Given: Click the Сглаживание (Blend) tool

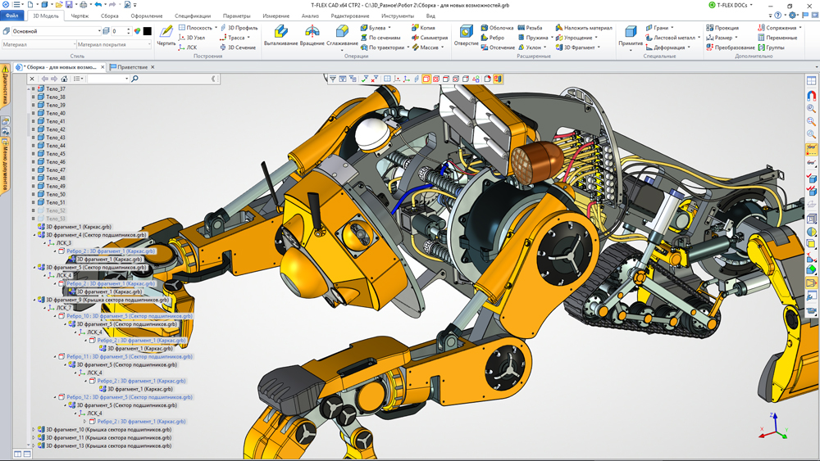Looking at the screenshot, I should (x=342, y=34).
